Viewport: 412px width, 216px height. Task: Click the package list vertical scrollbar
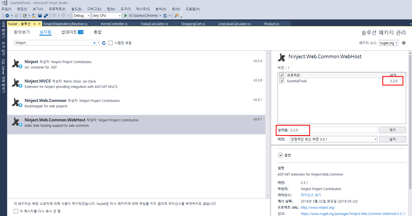pyautogui.click(x=268, y=124)
